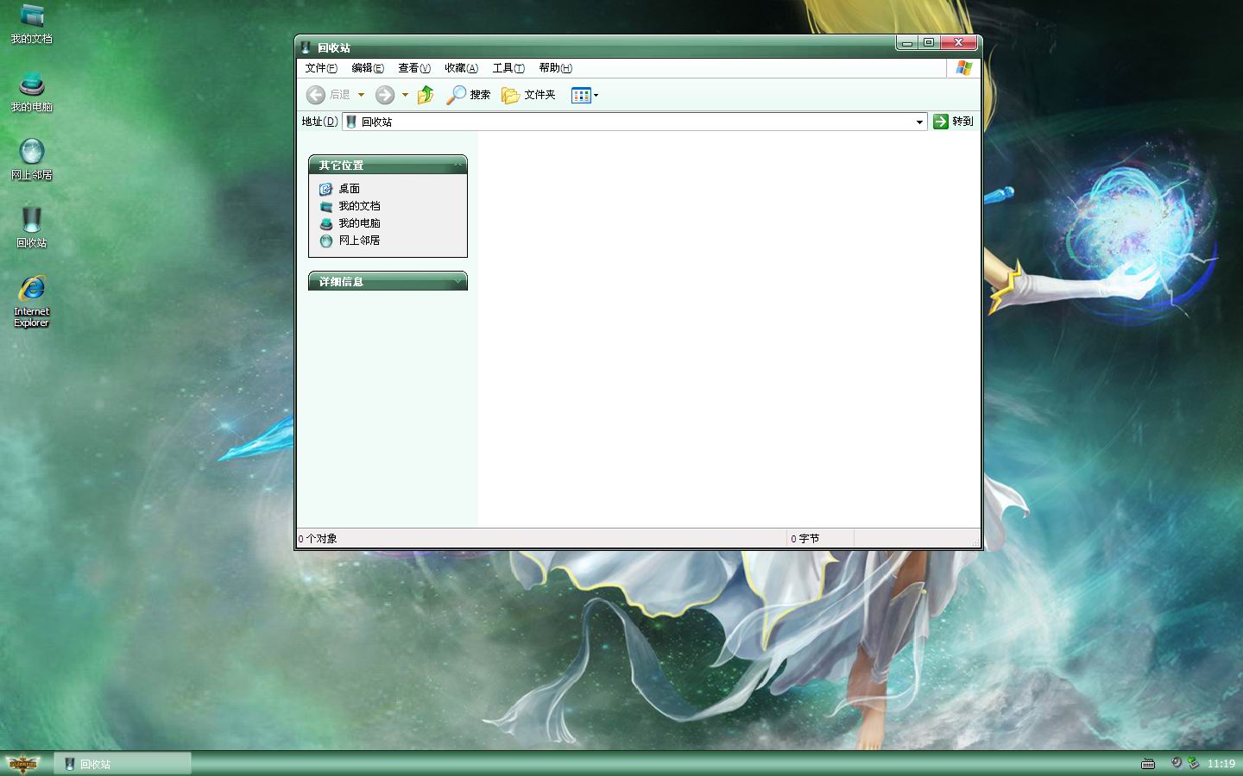Maximize the 回收站 window
The height and width of the screenshot is (776, 1243).
929,42
